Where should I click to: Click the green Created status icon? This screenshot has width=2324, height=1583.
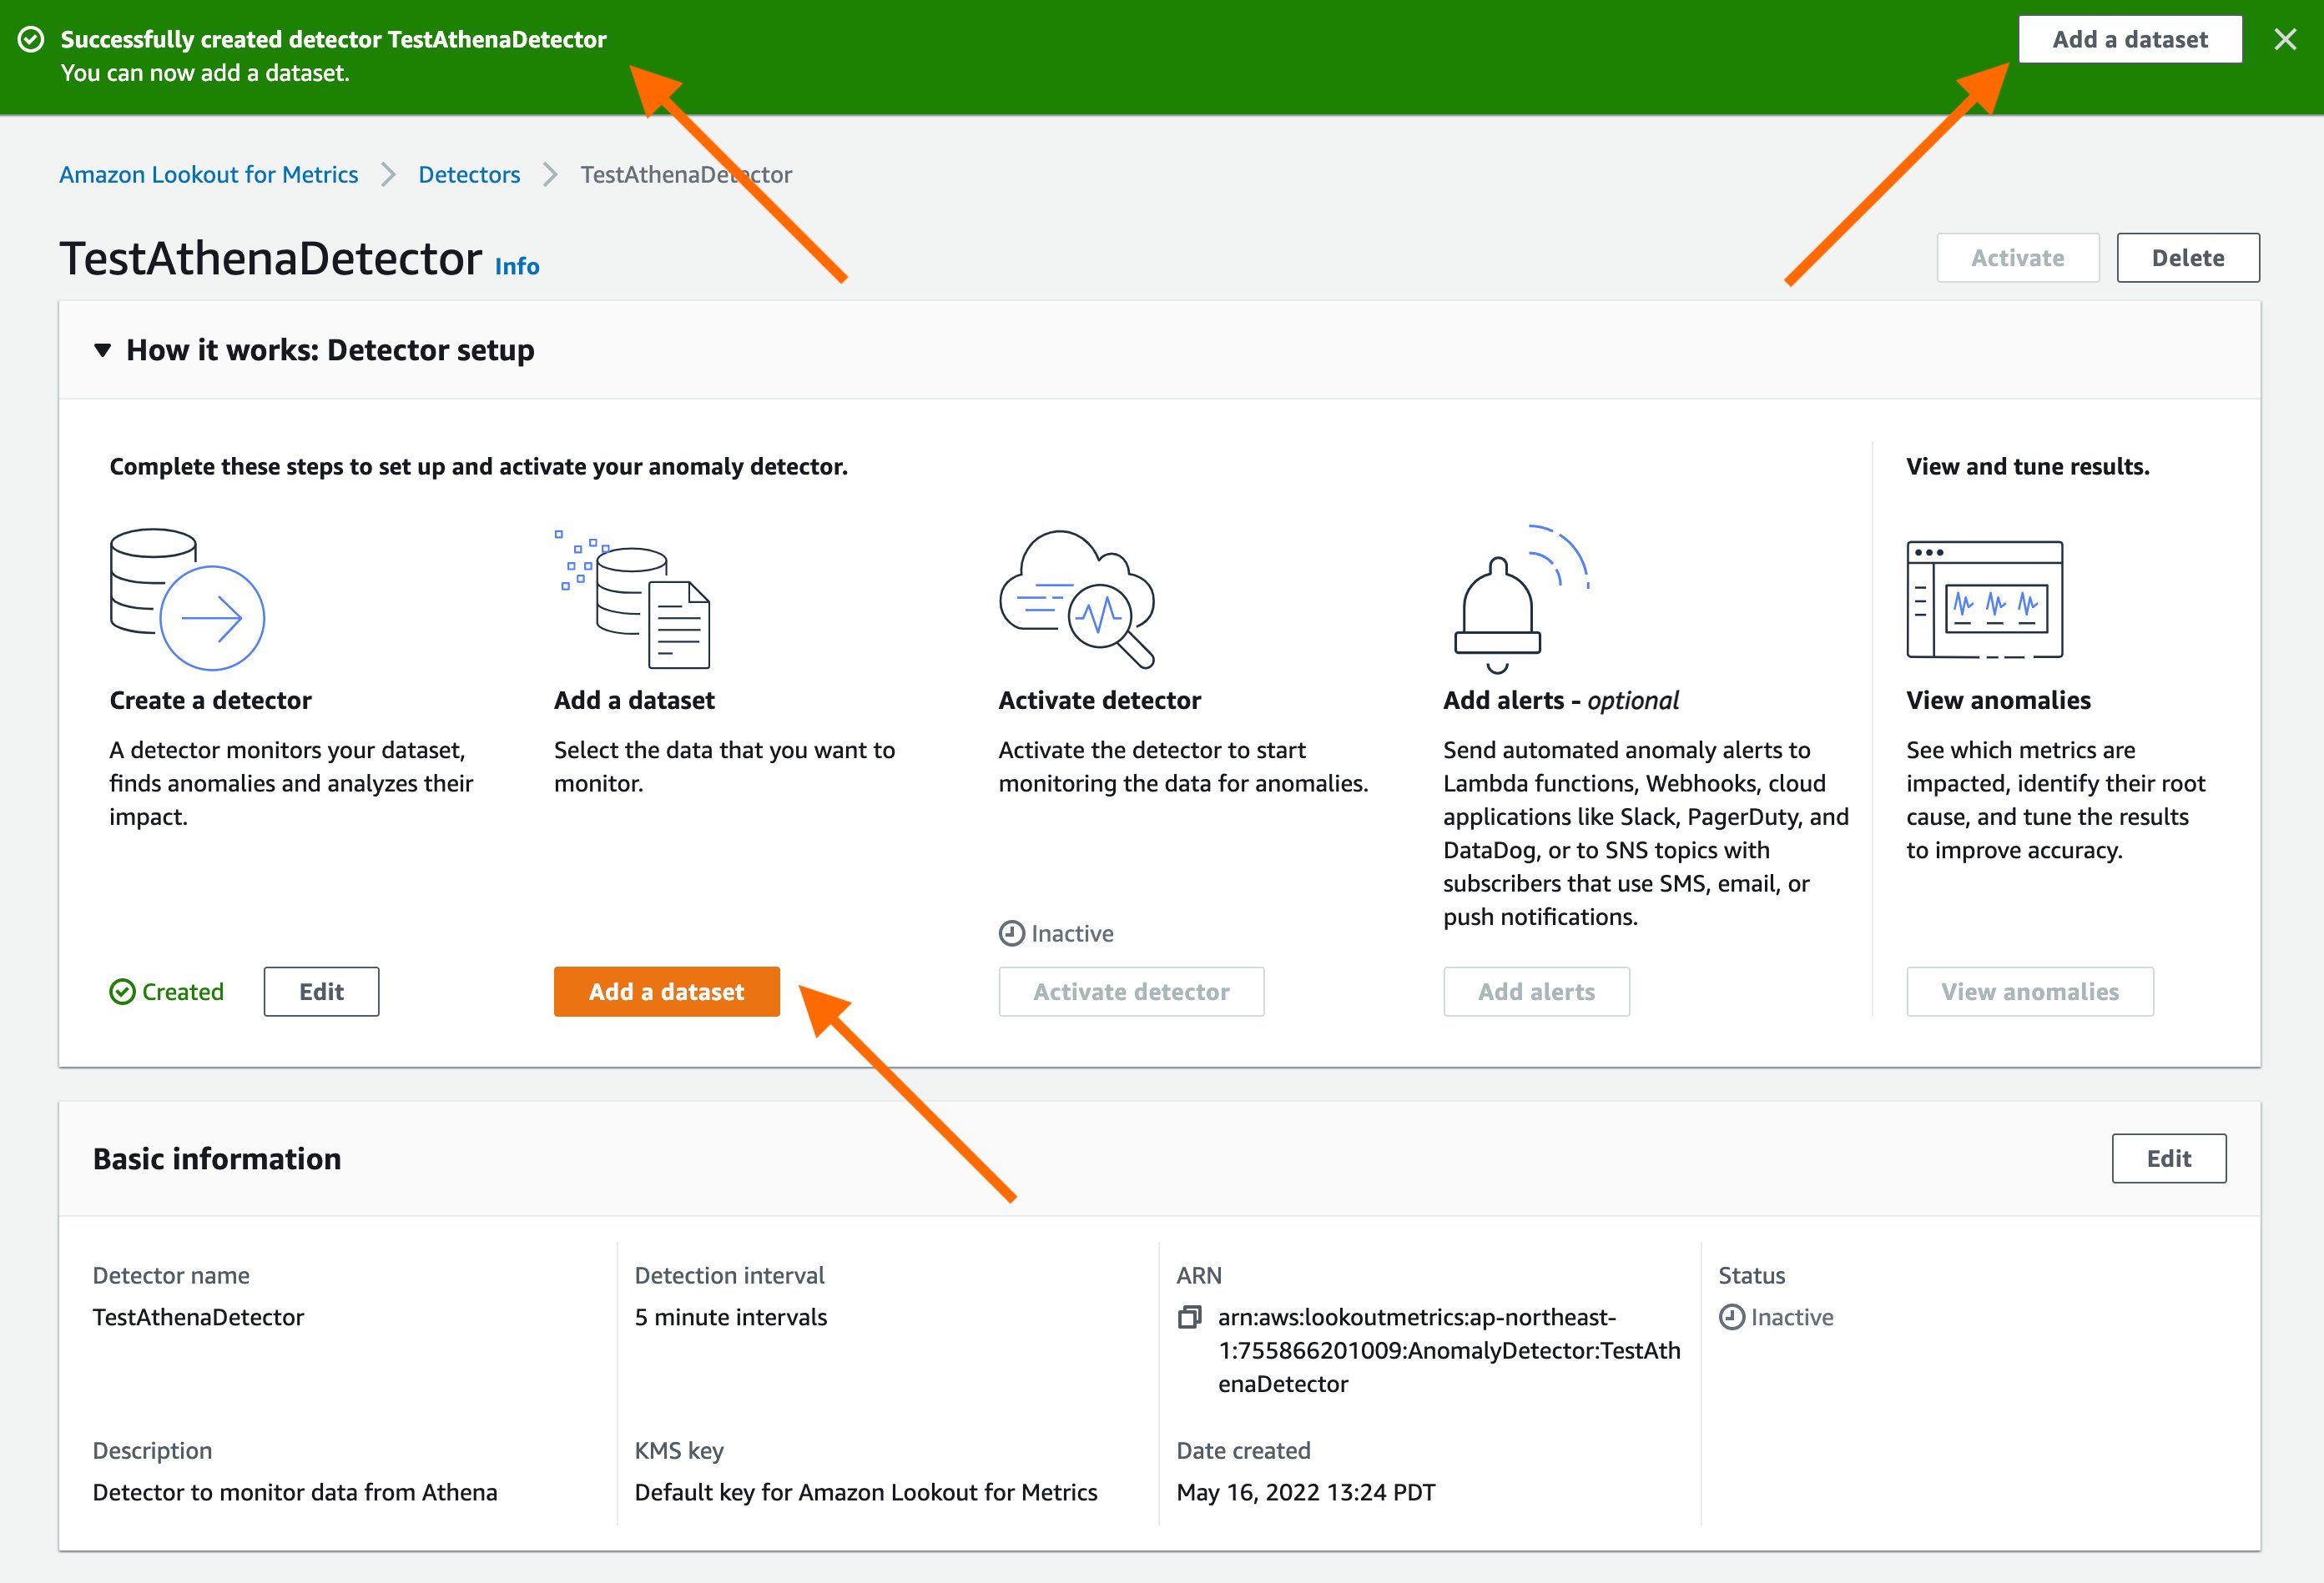point(122,992)
